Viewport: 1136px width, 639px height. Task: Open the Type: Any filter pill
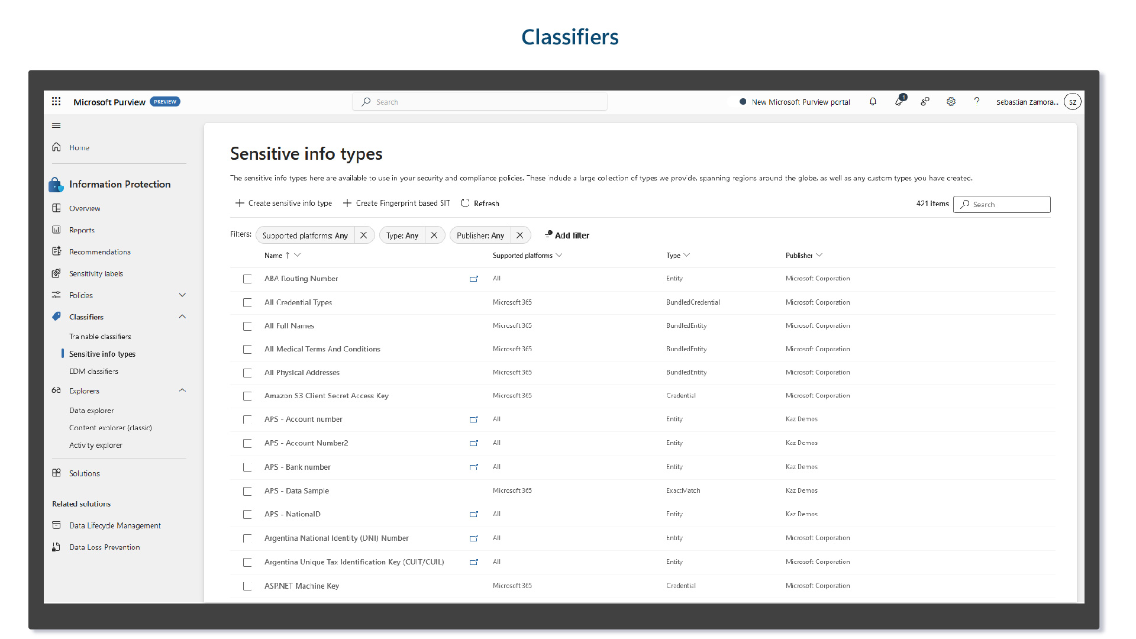[402, 235]
